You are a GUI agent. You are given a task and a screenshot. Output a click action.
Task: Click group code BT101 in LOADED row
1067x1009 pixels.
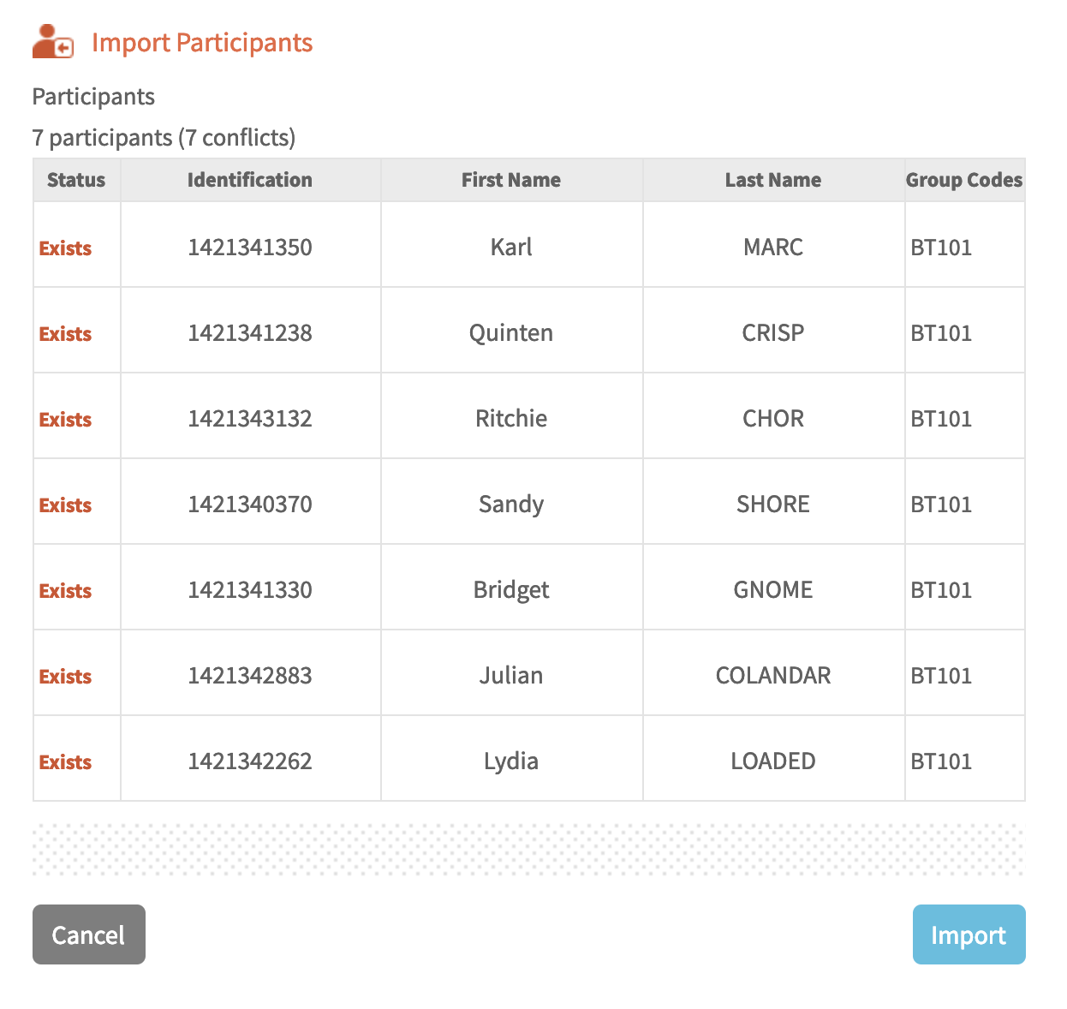click(x=941, y=762)
